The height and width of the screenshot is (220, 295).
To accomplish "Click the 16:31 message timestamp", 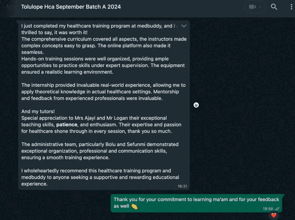I will coord(183,186).
